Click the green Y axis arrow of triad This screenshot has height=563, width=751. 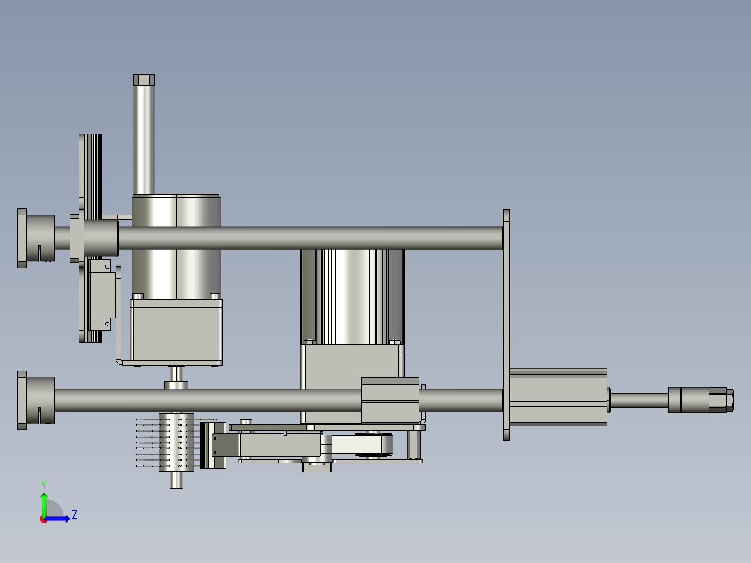point(44,504)
